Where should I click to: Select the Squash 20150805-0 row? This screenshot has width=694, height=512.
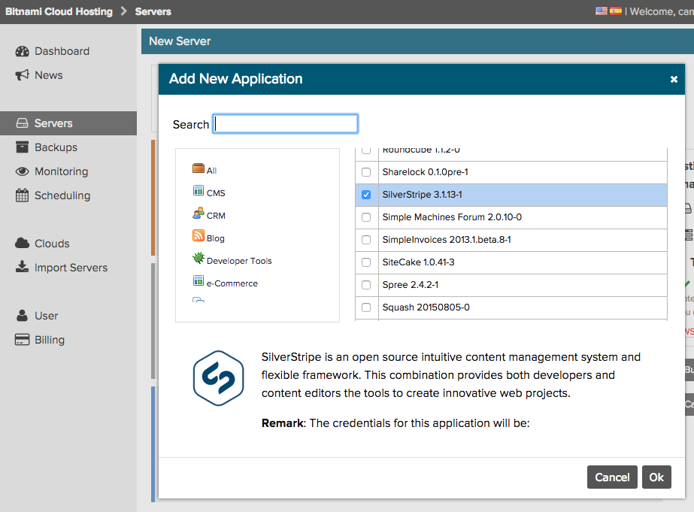(511, 308)
